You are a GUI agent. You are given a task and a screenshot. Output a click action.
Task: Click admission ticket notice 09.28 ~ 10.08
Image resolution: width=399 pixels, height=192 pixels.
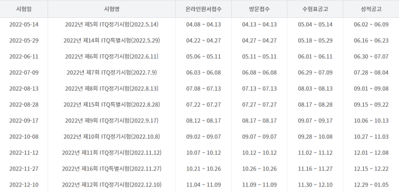[315, 137]
